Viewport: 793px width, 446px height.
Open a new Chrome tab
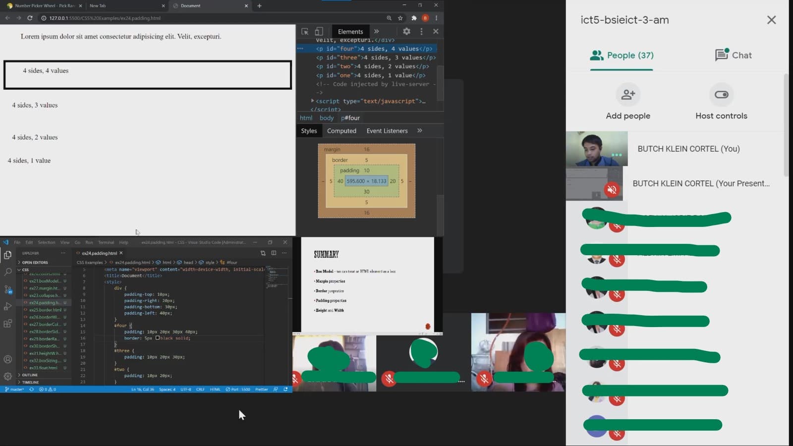(259, 5)
